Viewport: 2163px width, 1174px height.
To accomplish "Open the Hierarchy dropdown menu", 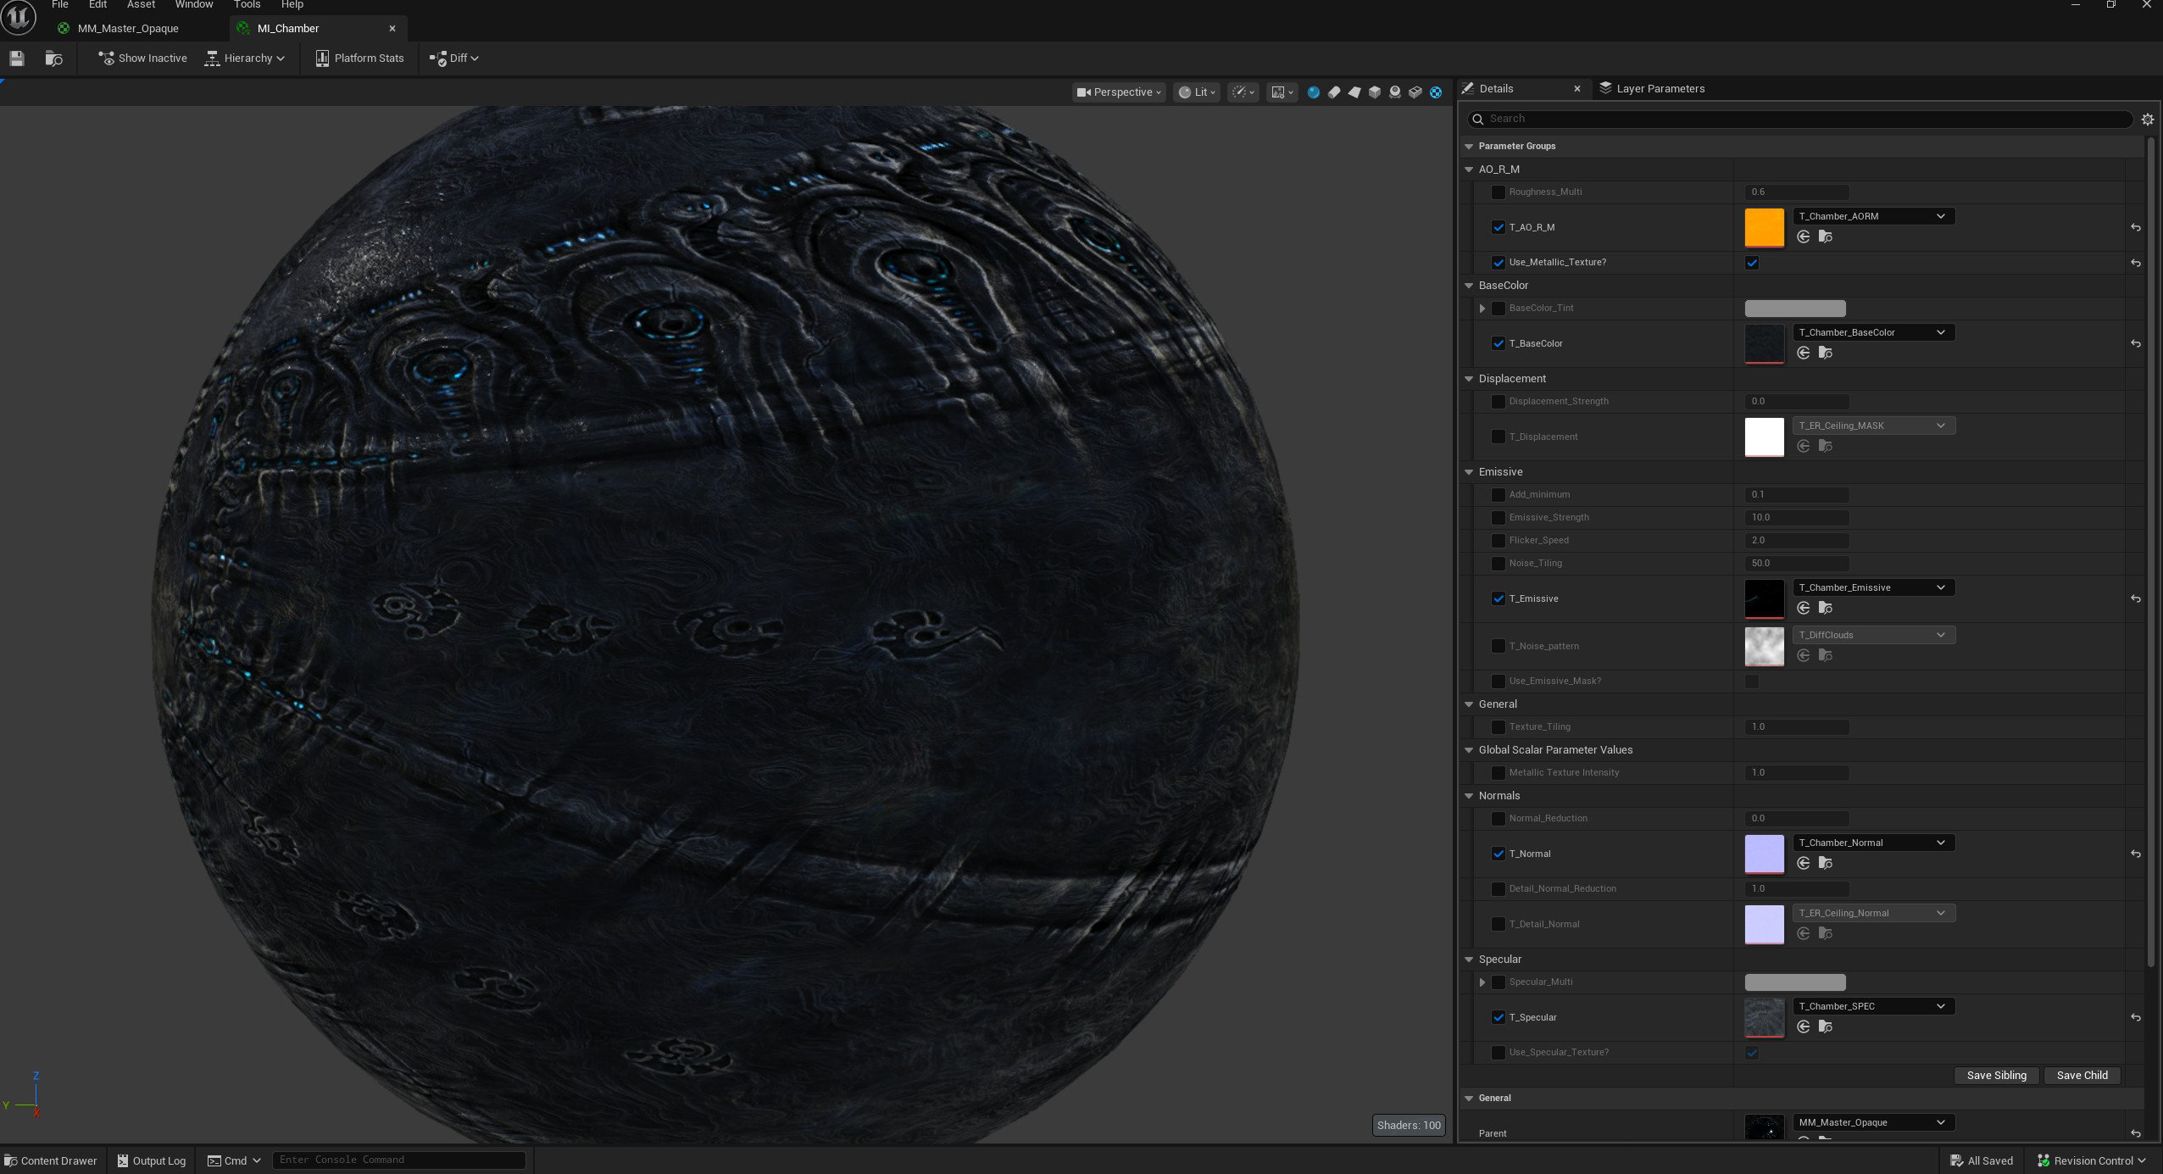I will click(244, 58).
